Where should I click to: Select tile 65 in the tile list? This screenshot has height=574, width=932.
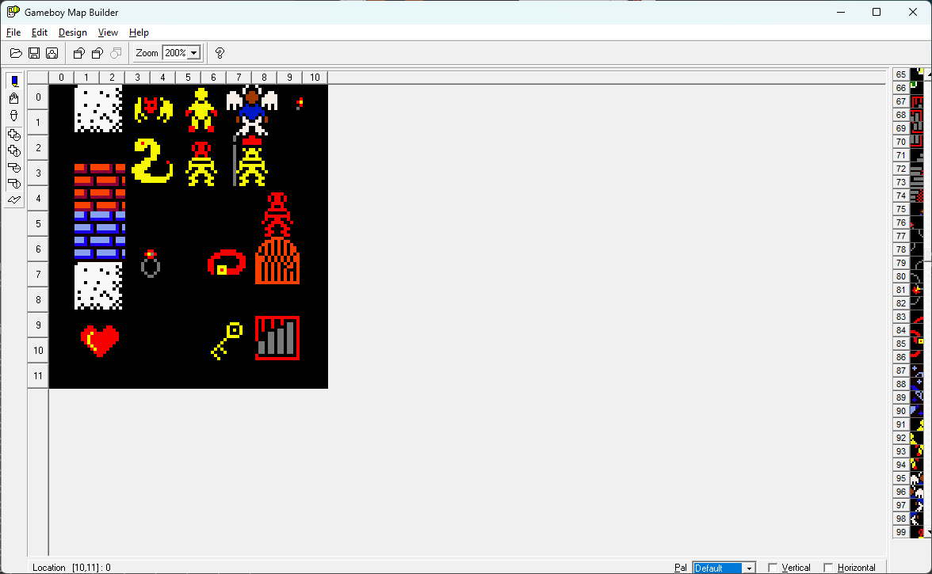[x=907, y=74]
